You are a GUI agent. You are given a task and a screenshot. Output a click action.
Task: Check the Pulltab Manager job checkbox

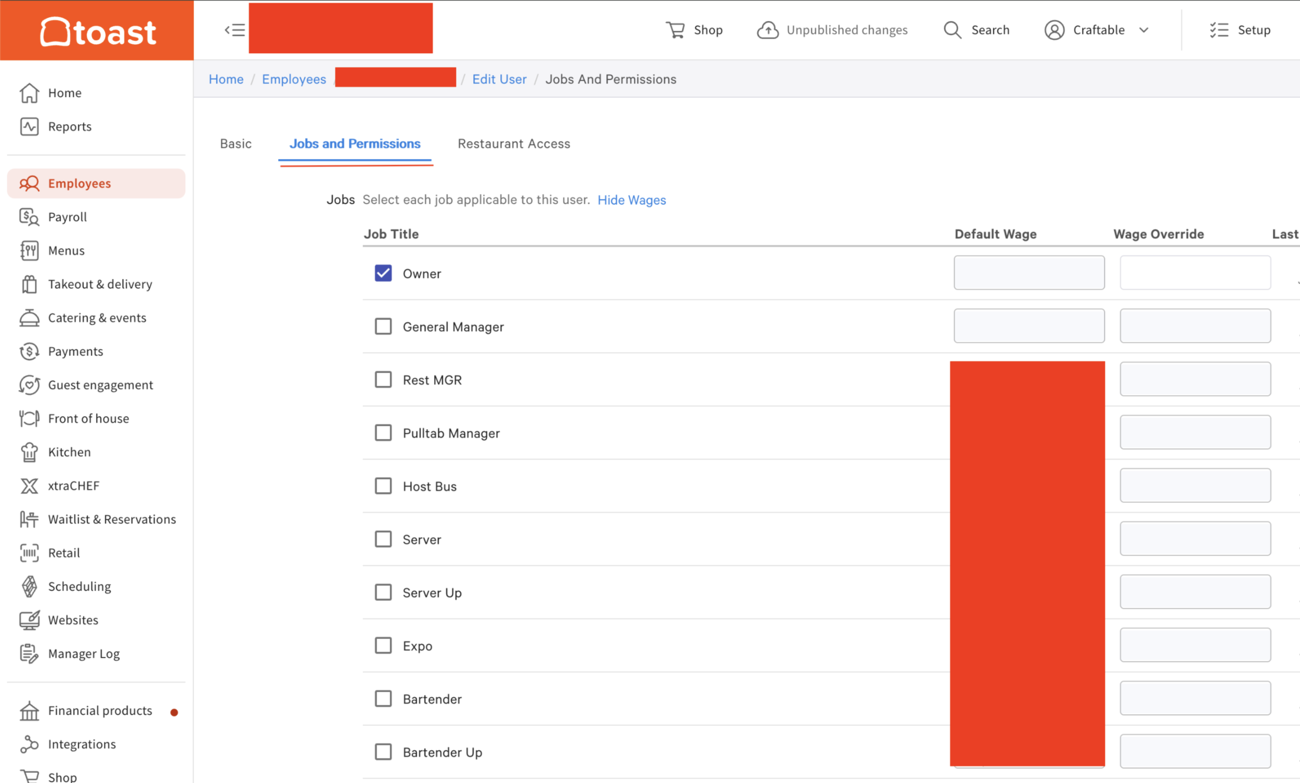pos(383,433)
